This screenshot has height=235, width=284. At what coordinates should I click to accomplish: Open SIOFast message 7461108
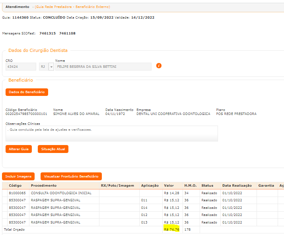tap(67, 33)
